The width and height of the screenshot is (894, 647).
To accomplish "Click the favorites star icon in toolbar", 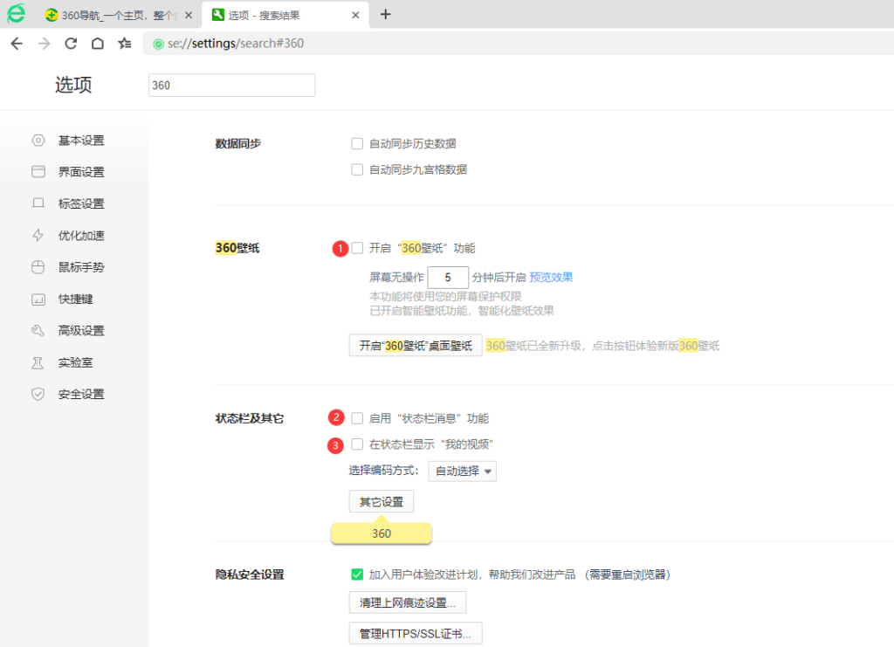I will tap(125, 44).
